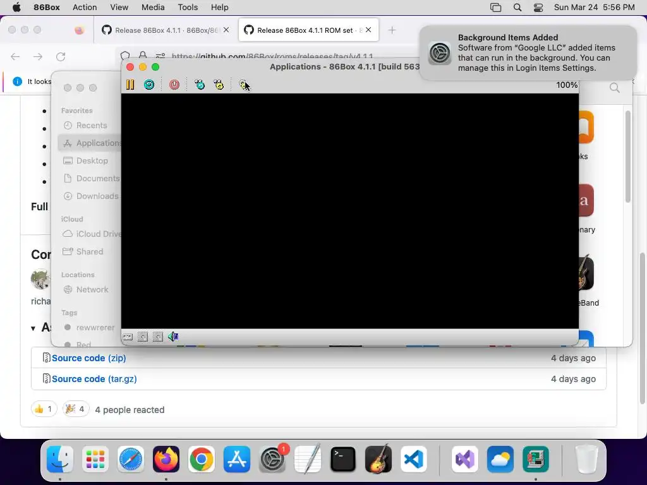Open Launchpad from the Dock

point(95,459)
